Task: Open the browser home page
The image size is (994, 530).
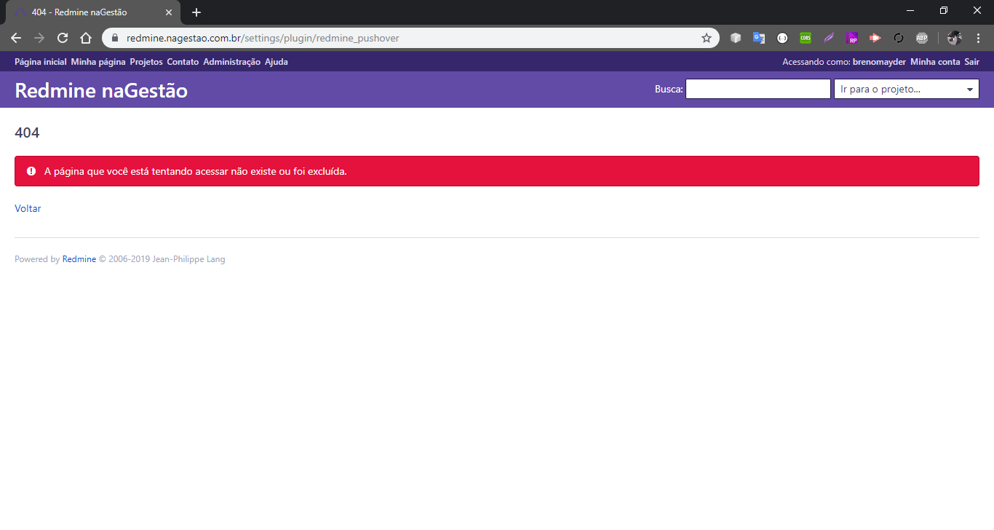Action: (x=86, y=38)
